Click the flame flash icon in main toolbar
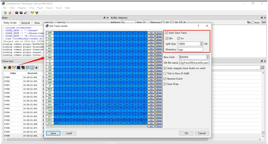 [26, 13]
